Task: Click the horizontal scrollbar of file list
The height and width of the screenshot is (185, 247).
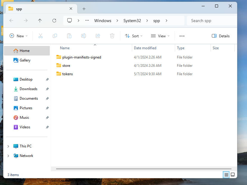Action: [144, 169]
